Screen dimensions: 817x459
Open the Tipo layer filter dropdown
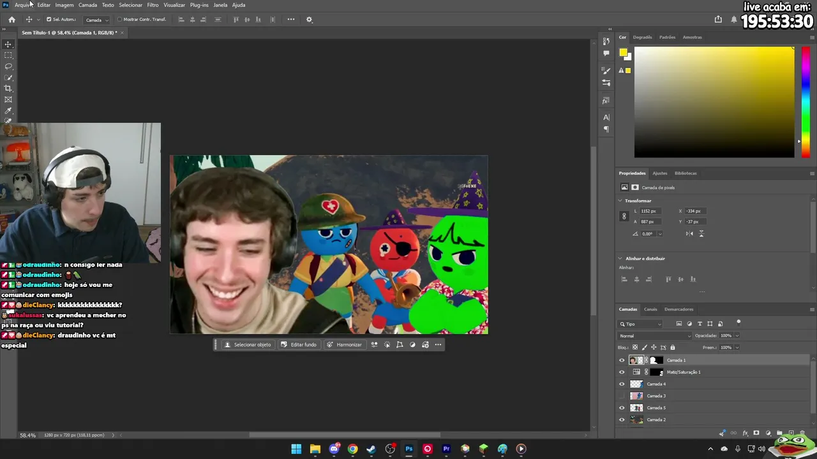click(x=641, y=324)
